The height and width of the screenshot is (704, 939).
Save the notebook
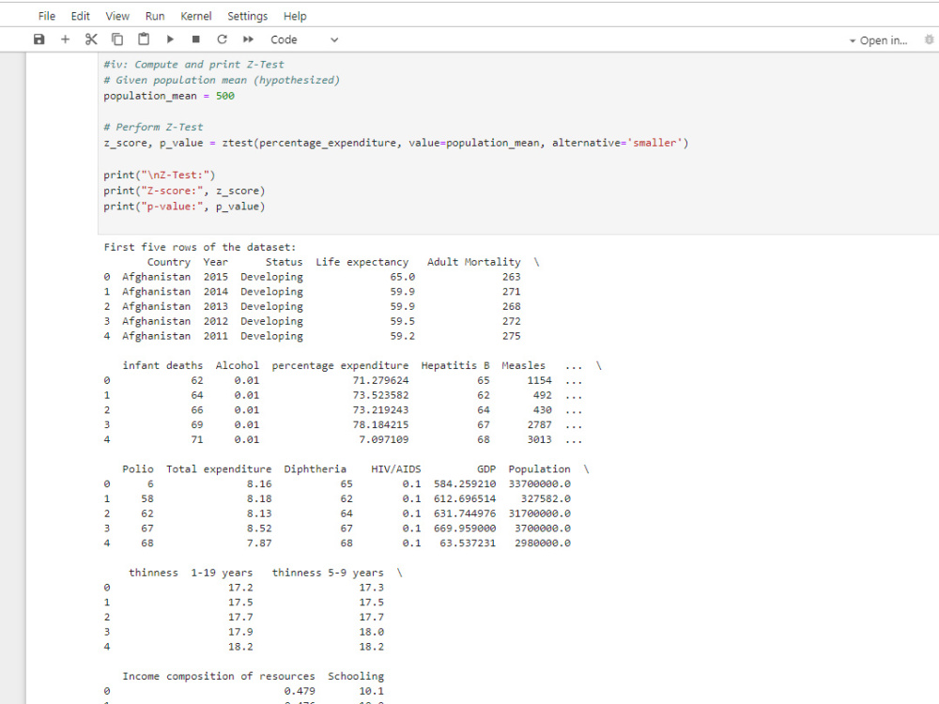pyautogui.click(x=38, y=38)
